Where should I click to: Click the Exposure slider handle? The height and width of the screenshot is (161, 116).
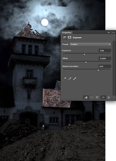click(84, 55)
